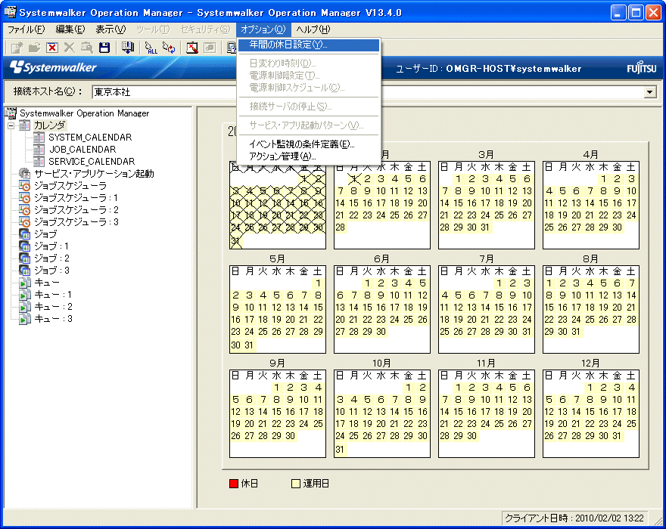This screenshot has width=666, height=529.
Task: Click the キュー:2 icon in tree
Action: point(25,307)
